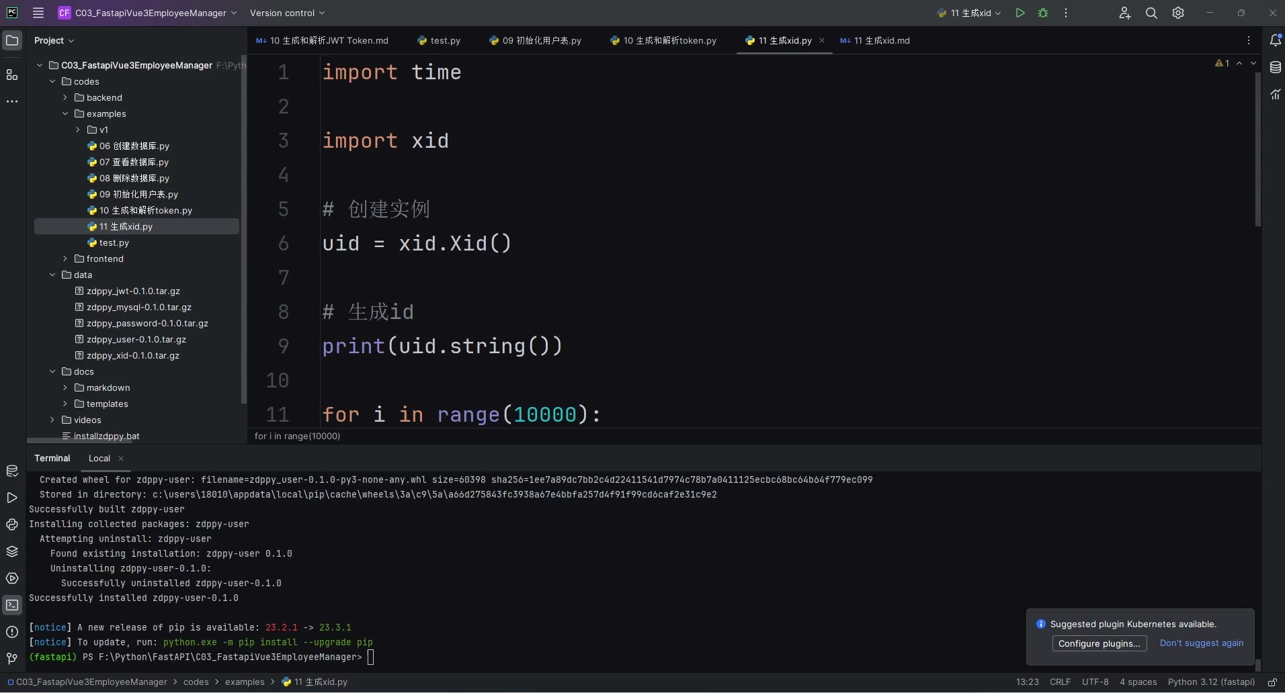Click Don't suggest again link

coord(1201,643)
